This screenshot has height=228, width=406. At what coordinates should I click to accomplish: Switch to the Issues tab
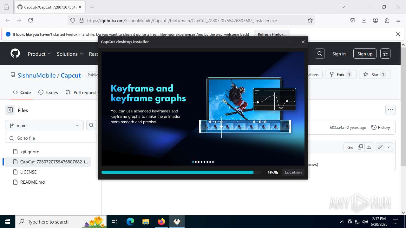click(x=48, y=92)
